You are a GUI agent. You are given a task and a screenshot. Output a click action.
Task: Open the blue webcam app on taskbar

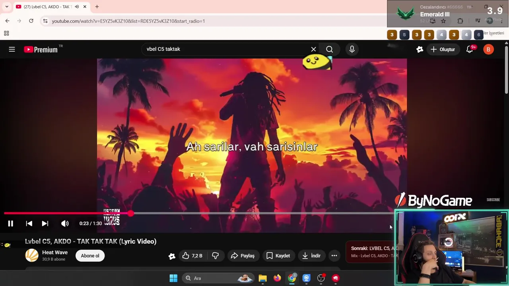[x=306, y=278]
